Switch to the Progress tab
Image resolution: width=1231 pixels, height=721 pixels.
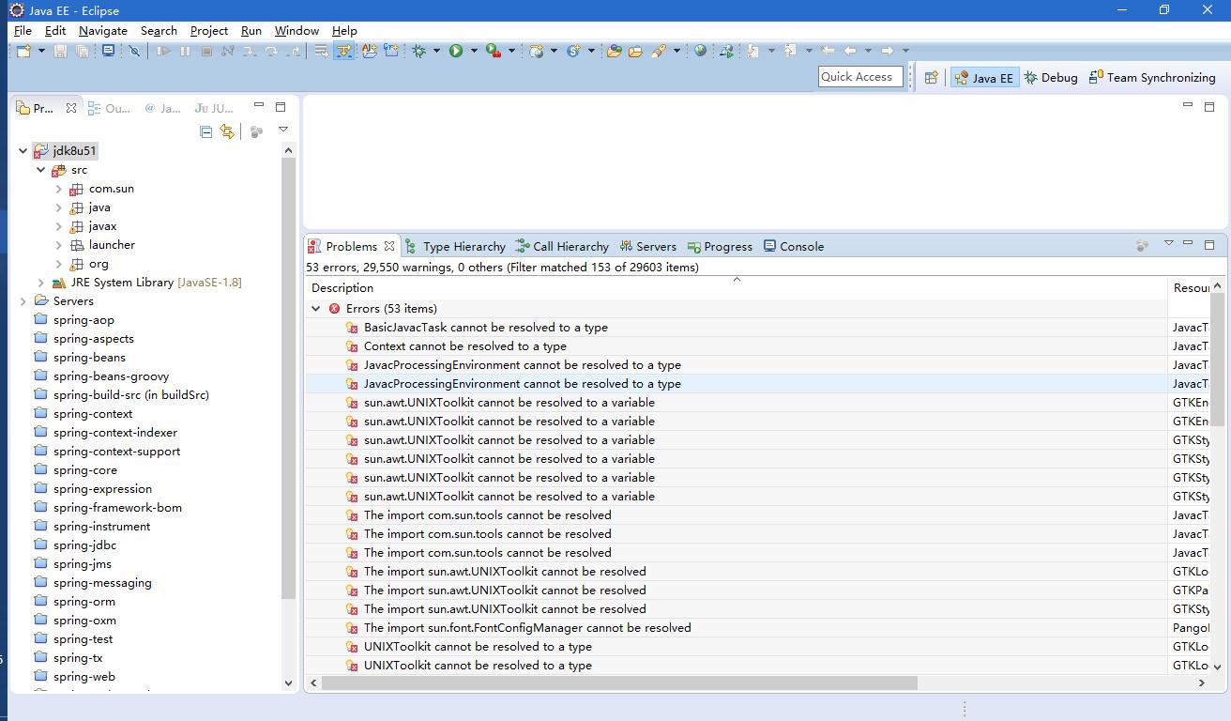720,247
